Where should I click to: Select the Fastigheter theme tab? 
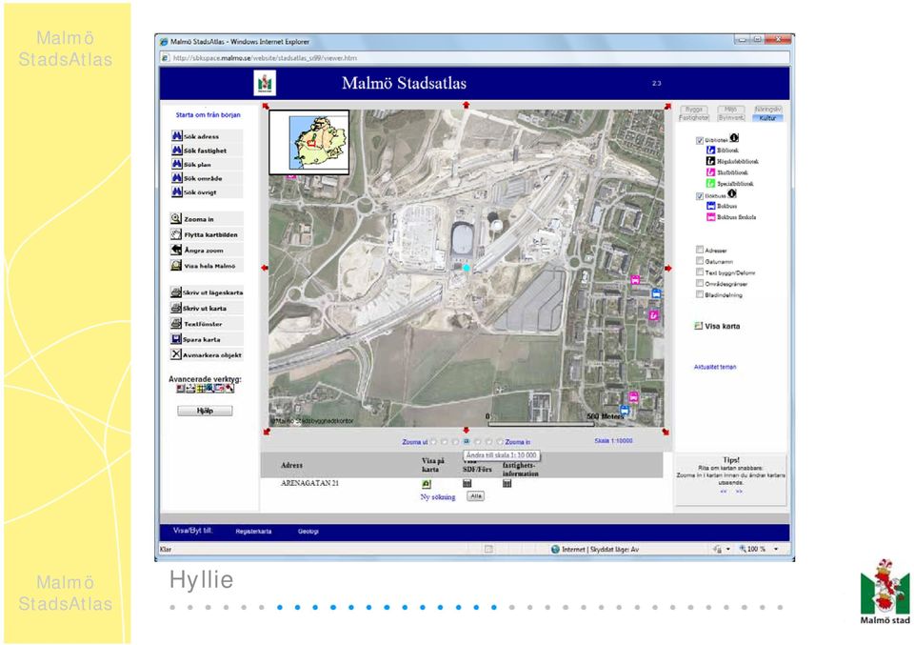(x=694, y=118)
